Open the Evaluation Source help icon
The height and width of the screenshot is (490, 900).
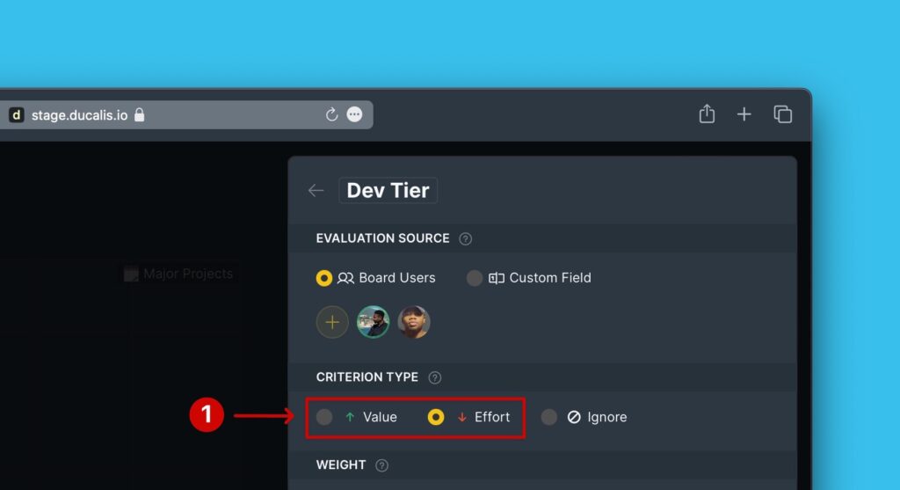[x=466, y=238]
